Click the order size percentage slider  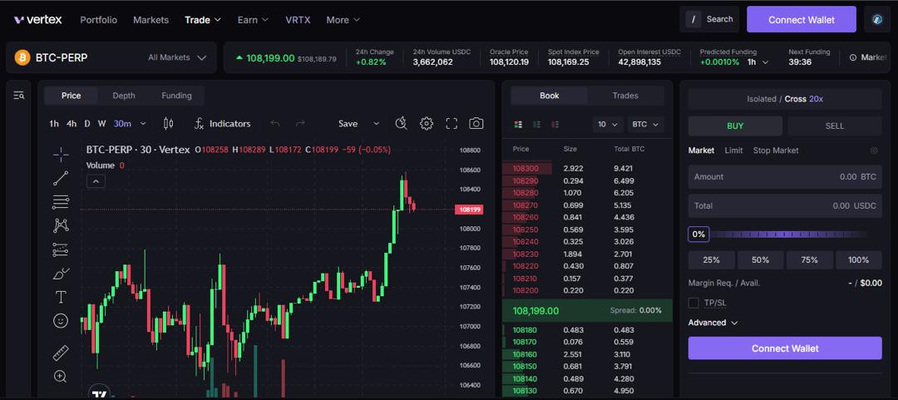point(790,235)
